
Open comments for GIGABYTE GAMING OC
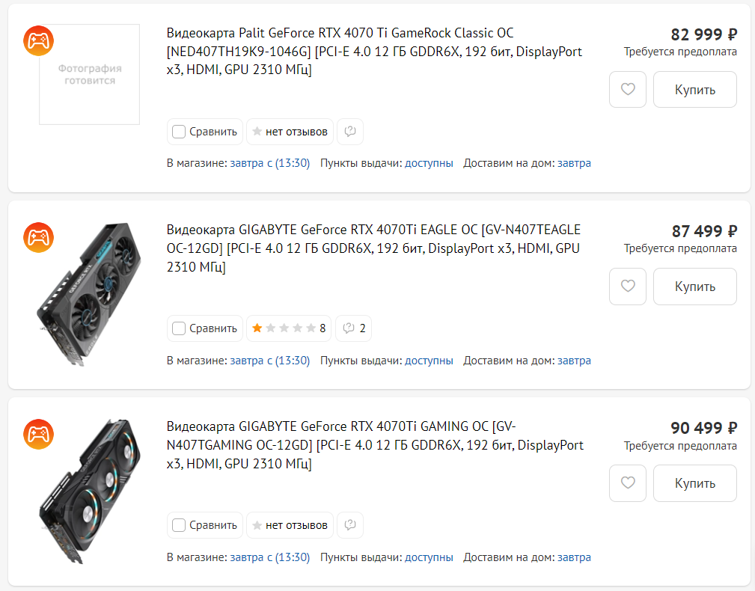[349, 525]
